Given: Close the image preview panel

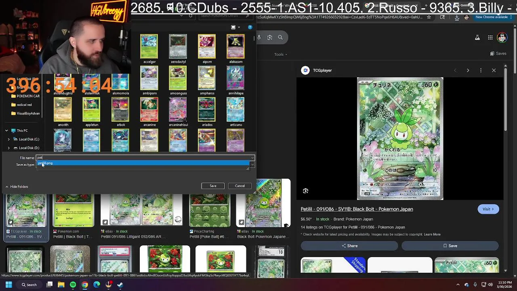Looking at the screenshot, I should (494, 70).
